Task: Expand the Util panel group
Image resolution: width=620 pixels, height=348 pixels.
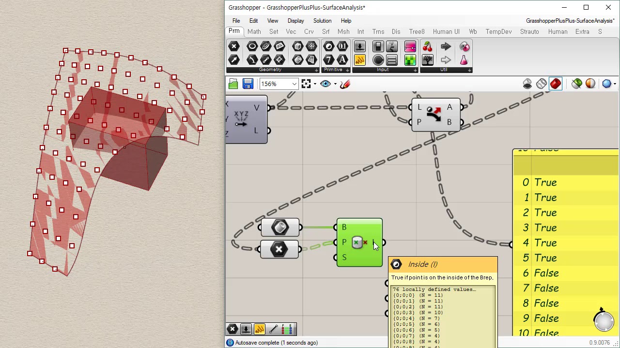Action: coord(469,70)
